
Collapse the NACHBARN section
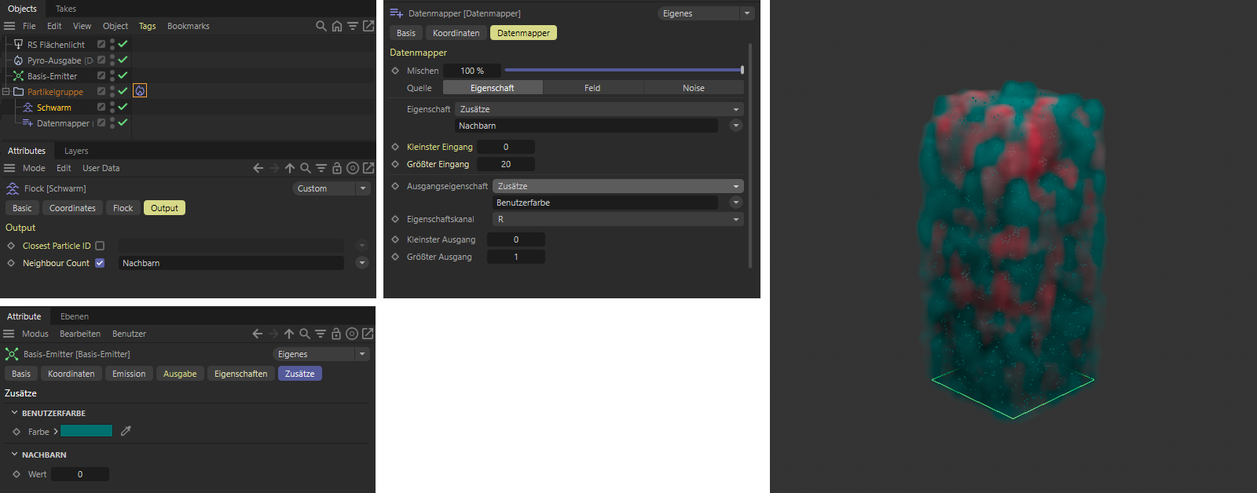pyautogui.click(x=14, y=455)
